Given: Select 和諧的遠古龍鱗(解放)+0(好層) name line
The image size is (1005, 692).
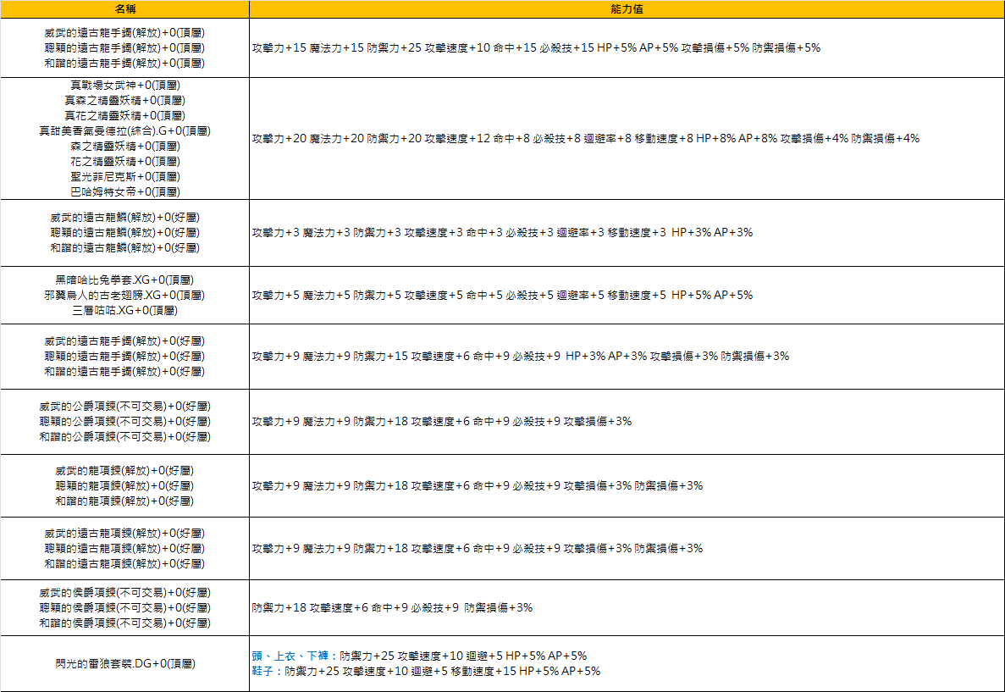Looking at the screenshot, I should tap(125, 248).
